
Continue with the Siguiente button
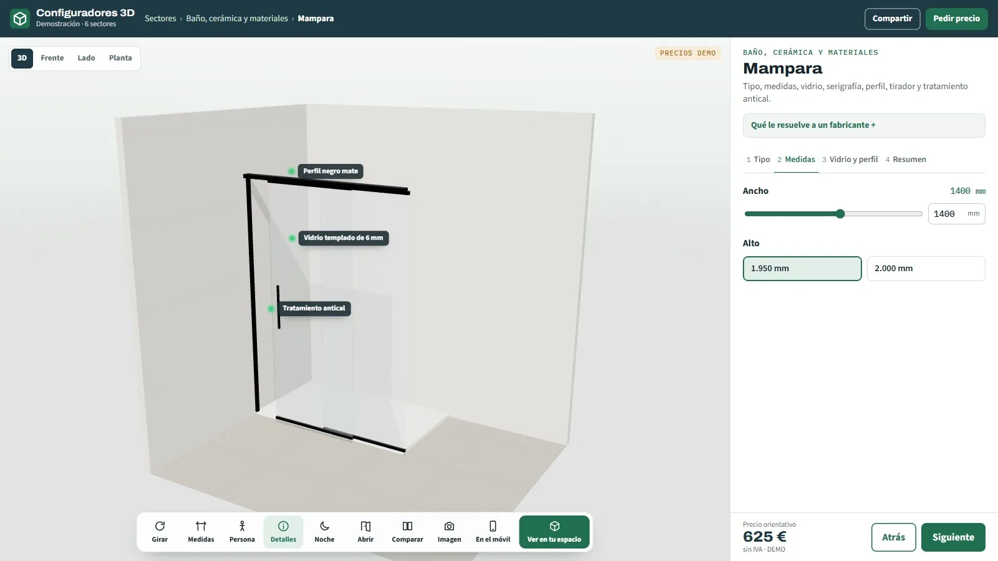pos(953,537)
